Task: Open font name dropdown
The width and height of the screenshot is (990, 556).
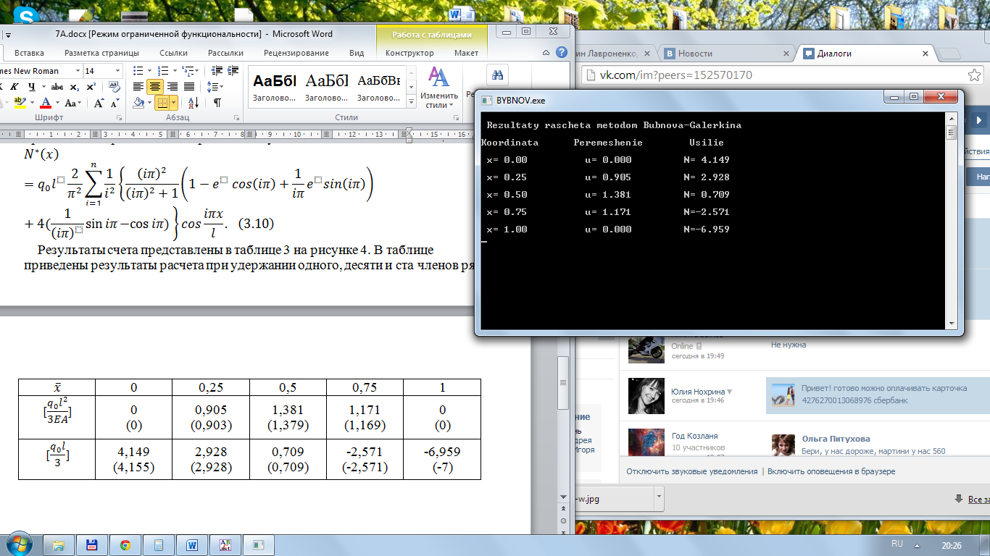Action: (78, 70)
